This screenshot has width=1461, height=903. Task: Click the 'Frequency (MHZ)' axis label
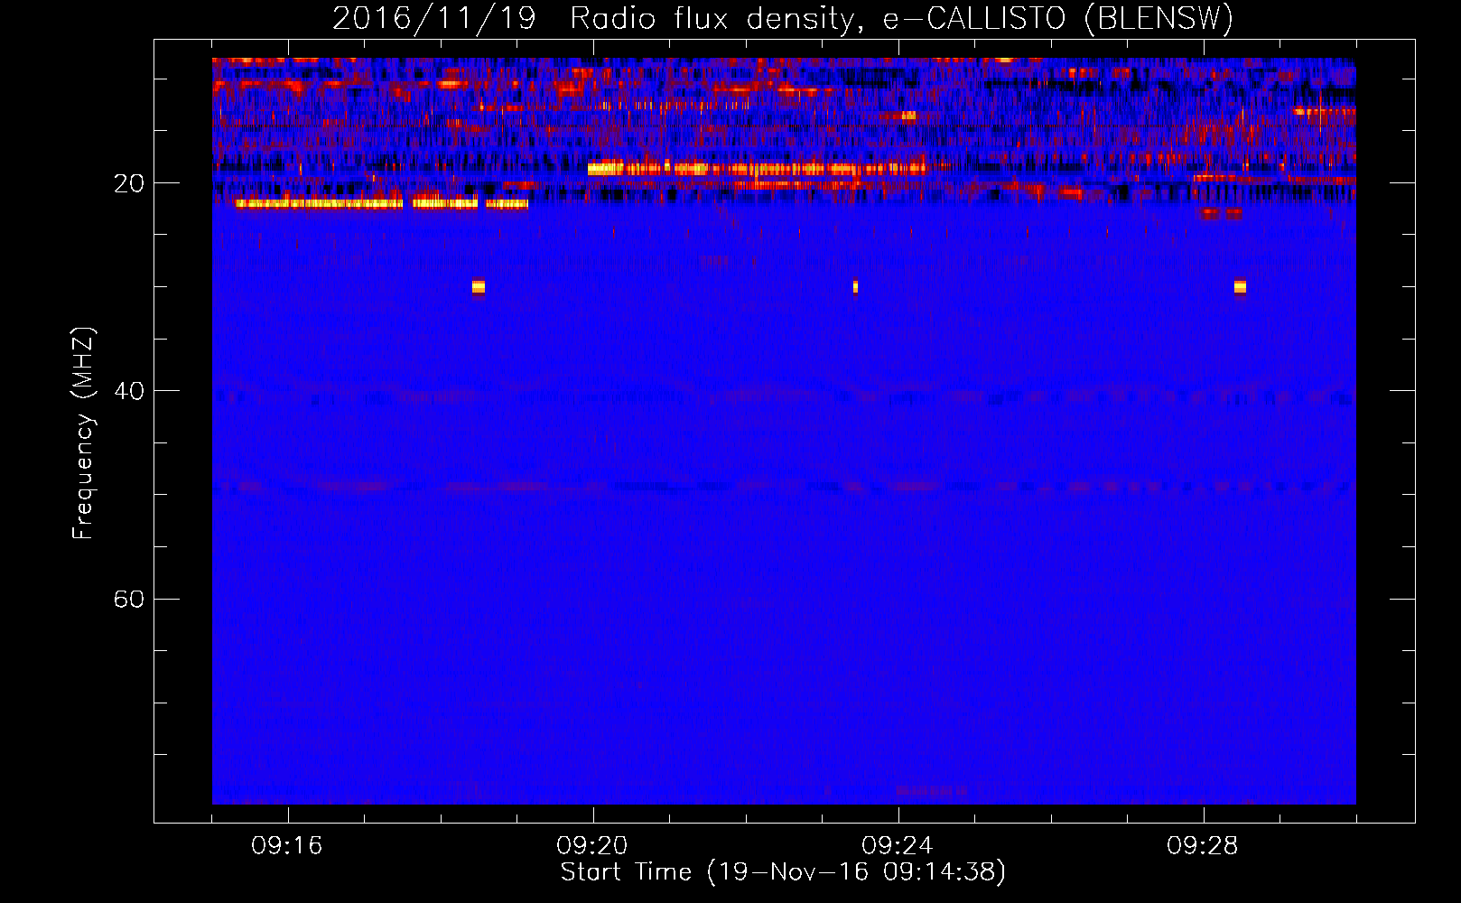[82, 433]
